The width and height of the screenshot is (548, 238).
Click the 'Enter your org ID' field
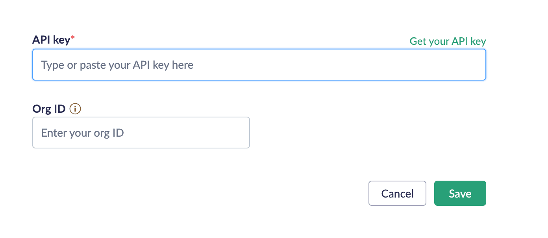click(141, 133)
